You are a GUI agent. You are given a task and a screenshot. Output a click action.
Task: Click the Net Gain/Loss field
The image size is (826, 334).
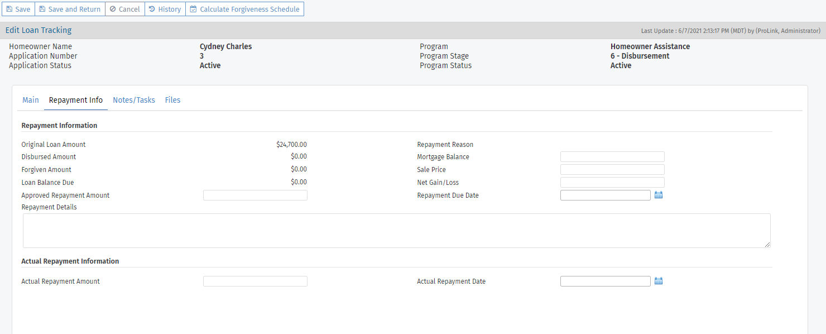tap(612, 182)
